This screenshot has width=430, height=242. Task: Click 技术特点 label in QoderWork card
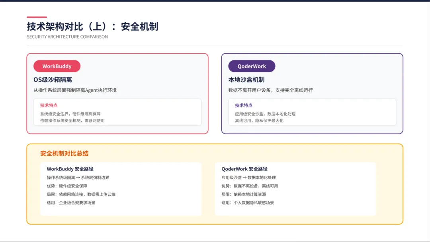point(244,105)
